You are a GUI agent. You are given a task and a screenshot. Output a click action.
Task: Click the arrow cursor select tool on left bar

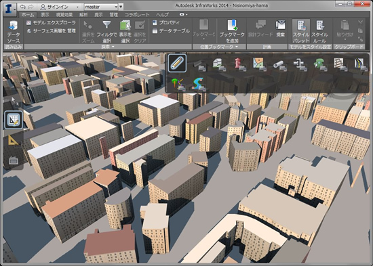(14, 101)
